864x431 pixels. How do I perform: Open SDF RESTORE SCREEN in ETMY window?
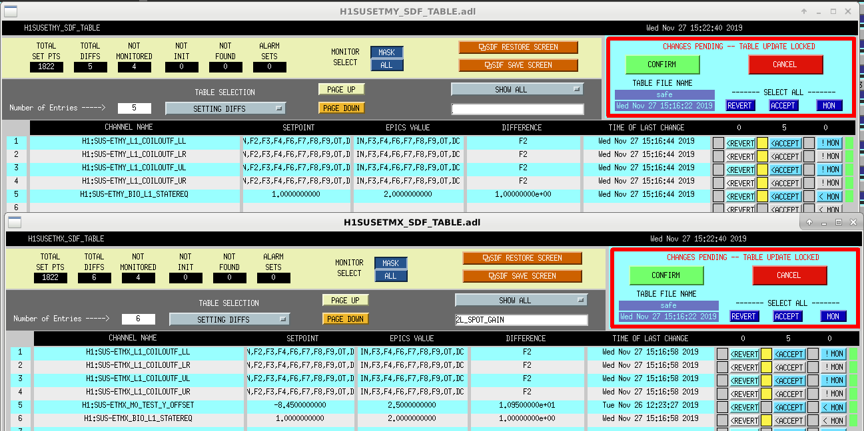518,47
